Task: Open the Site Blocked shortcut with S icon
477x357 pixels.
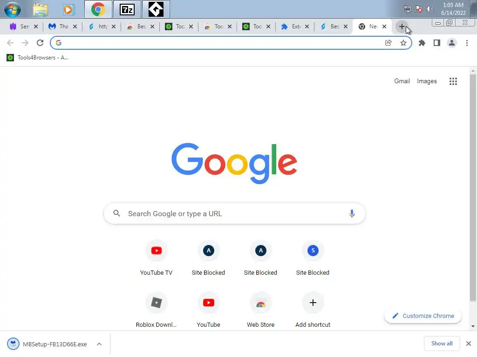Action: click(313, 258)
